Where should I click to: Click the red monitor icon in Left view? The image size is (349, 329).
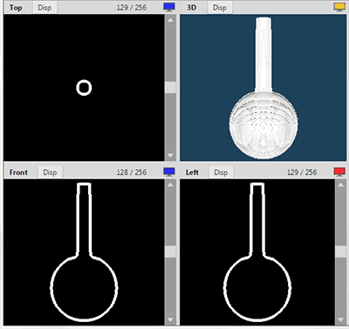339,171
